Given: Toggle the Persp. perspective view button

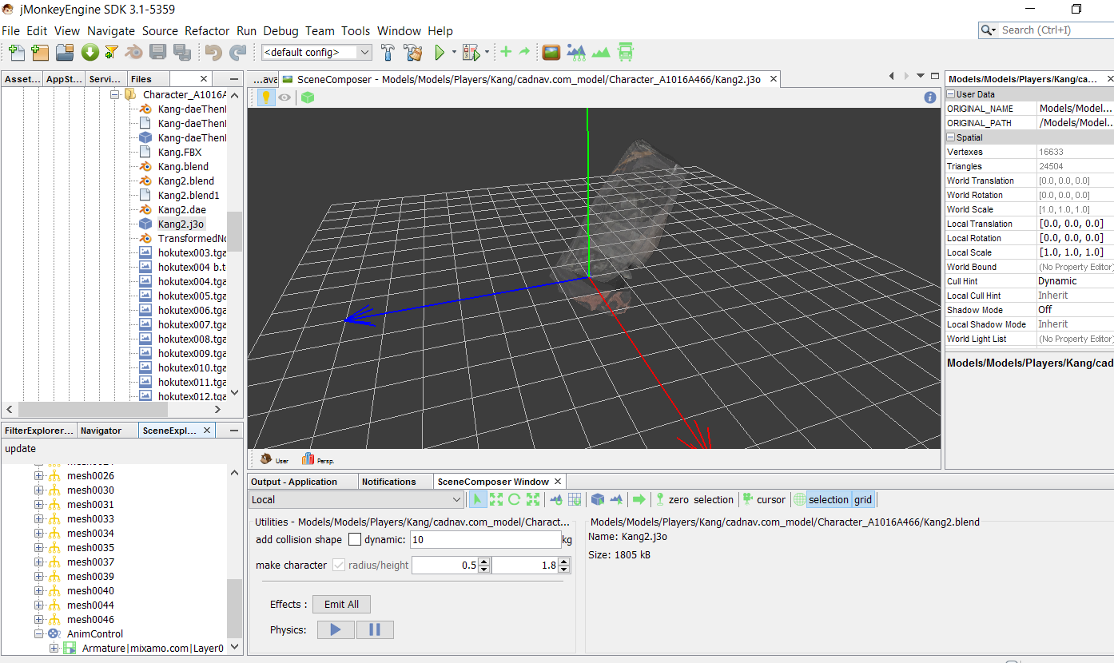Looking at the screenshot, I should (318, 459).
